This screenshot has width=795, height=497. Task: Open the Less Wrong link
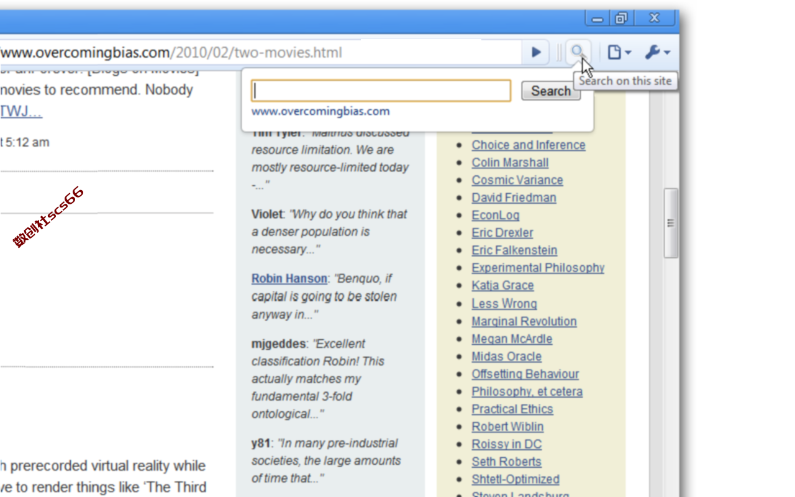click(x=504, y=304)
